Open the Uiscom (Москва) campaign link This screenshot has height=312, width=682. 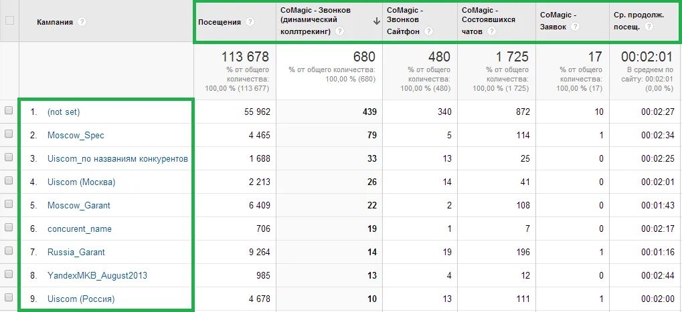pyautogui.click(x=82, y=182)
